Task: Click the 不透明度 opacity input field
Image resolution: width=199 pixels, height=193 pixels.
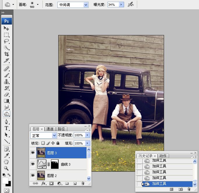Action: [x=79, y=135]
